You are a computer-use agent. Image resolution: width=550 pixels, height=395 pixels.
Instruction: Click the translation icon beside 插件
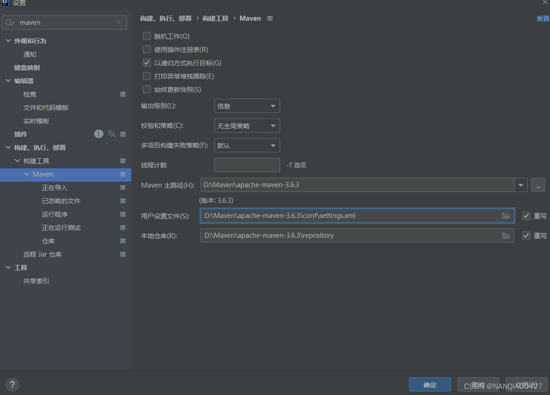(x=111, y=134)
